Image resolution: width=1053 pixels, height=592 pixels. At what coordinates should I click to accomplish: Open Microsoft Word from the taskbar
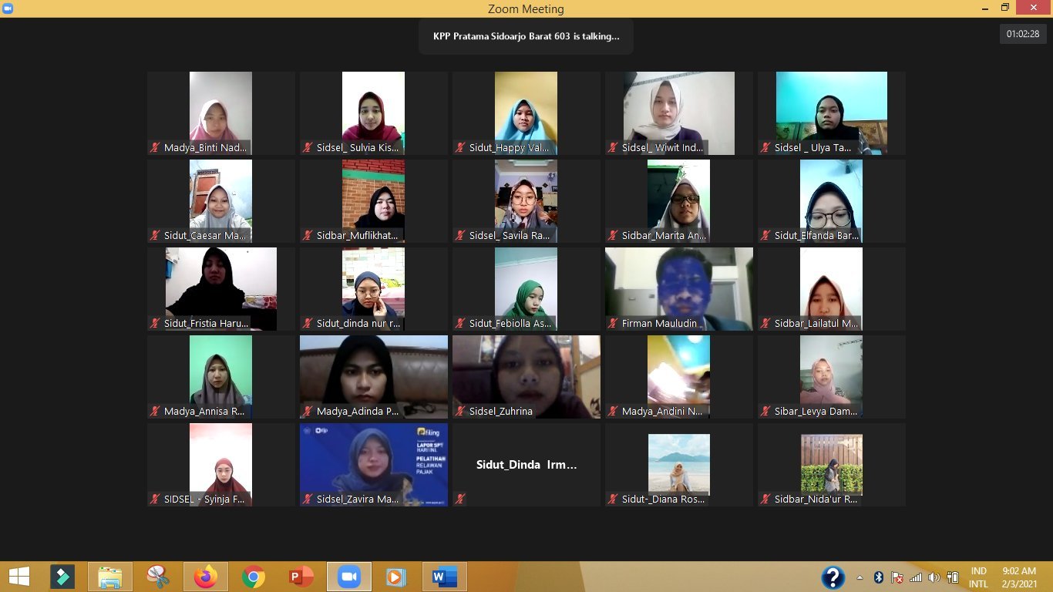pyautogui.click(x=445, y=577)
